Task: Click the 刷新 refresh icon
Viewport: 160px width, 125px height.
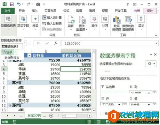Action: [71, 20]
